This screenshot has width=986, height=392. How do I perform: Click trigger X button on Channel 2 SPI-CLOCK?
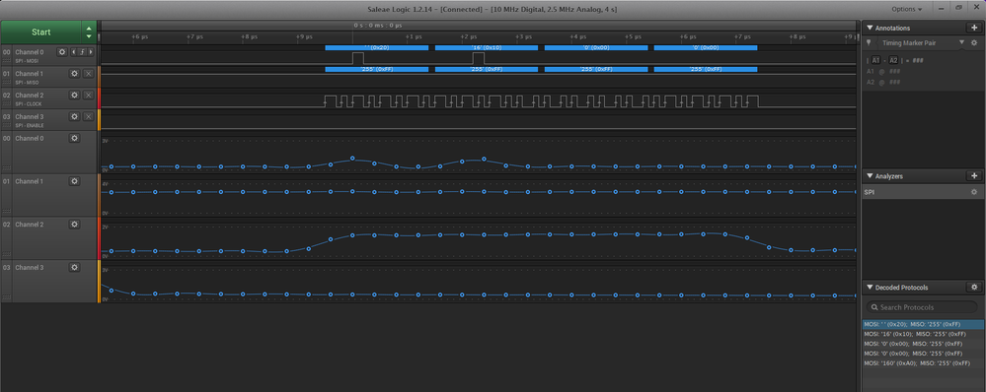pos(88,95)
